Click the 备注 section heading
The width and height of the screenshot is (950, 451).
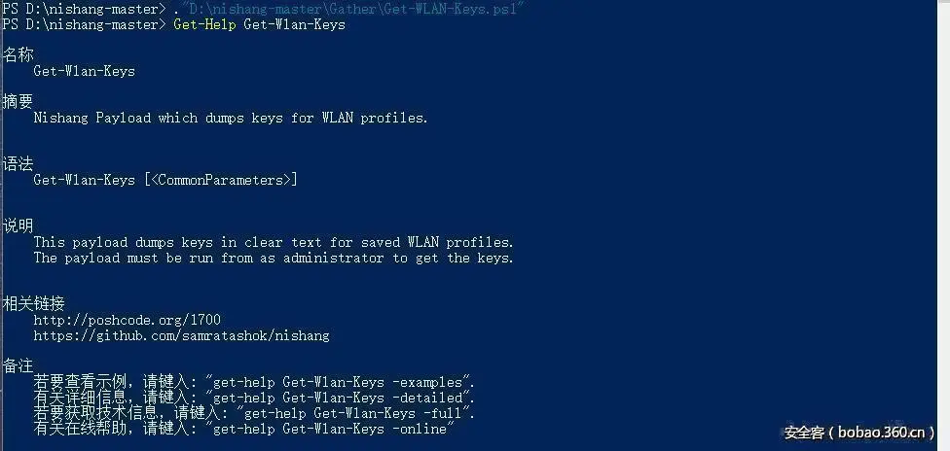tap(18, 366)
